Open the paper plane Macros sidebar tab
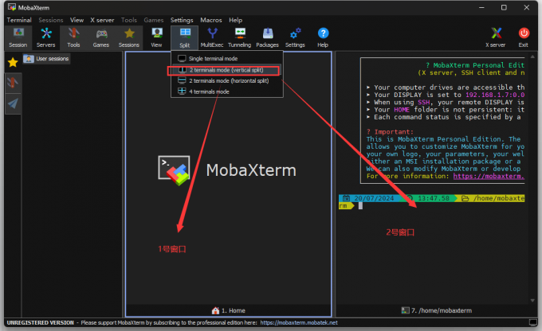The width and height of the screenshot is (542, 331). point(13,103)
